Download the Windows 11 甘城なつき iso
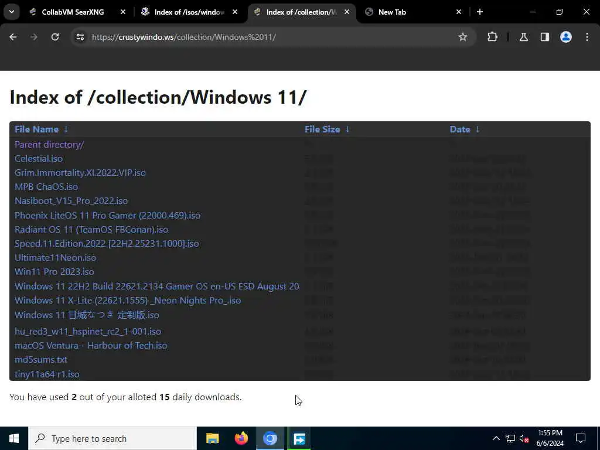600x450 pixels. pos(87,315)
